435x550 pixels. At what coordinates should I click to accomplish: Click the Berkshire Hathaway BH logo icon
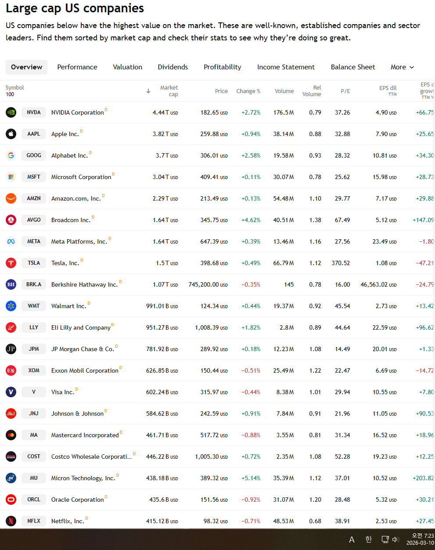pyautogui.click(x=11, y=284)
